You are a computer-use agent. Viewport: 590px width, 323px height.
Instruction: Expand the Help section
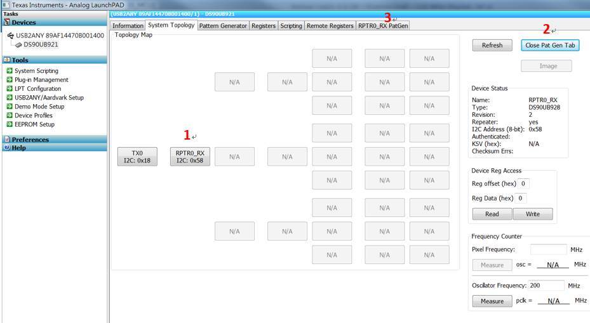click(x=55, y=148)
